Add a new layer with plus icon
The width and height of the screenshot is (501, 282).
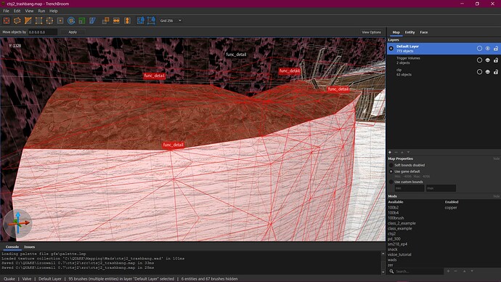[x=390, y=152]
